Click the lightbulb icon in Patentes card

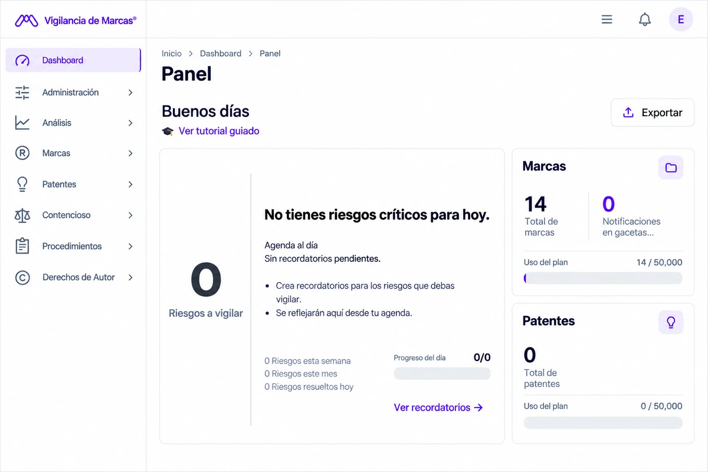[671, 322]
